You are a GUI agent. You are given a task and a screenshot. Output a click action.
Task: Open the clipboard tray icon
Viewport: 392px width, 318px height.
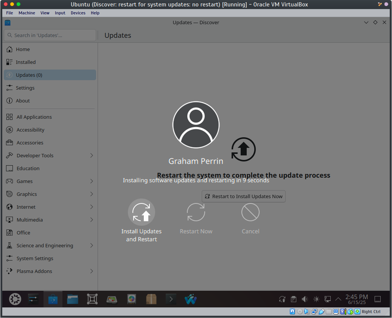point(294,299)
